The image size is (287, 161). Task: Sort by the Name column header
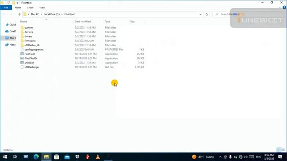click(x=46, y=21)
